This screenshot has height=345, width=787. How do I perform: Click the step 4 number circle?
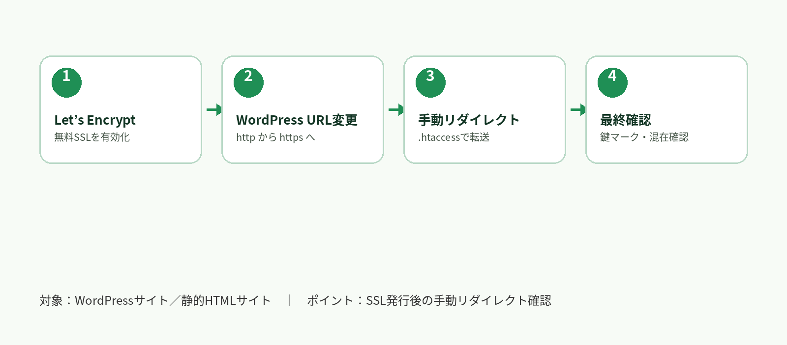[x=612, y=82]
